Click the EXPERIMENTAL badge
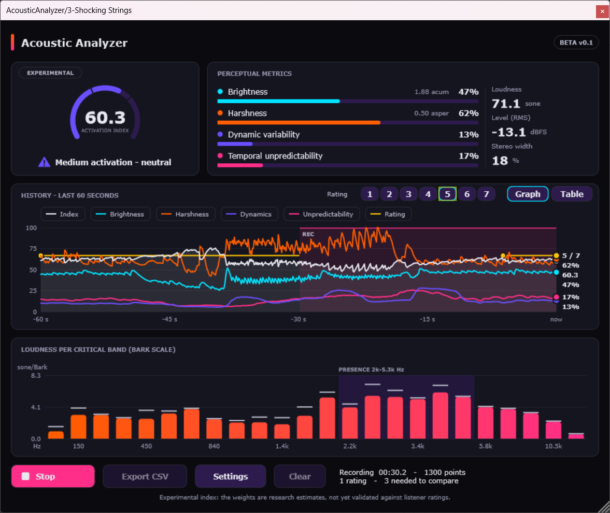The width and height of the screenshot is (610, 513). [50, 73]
